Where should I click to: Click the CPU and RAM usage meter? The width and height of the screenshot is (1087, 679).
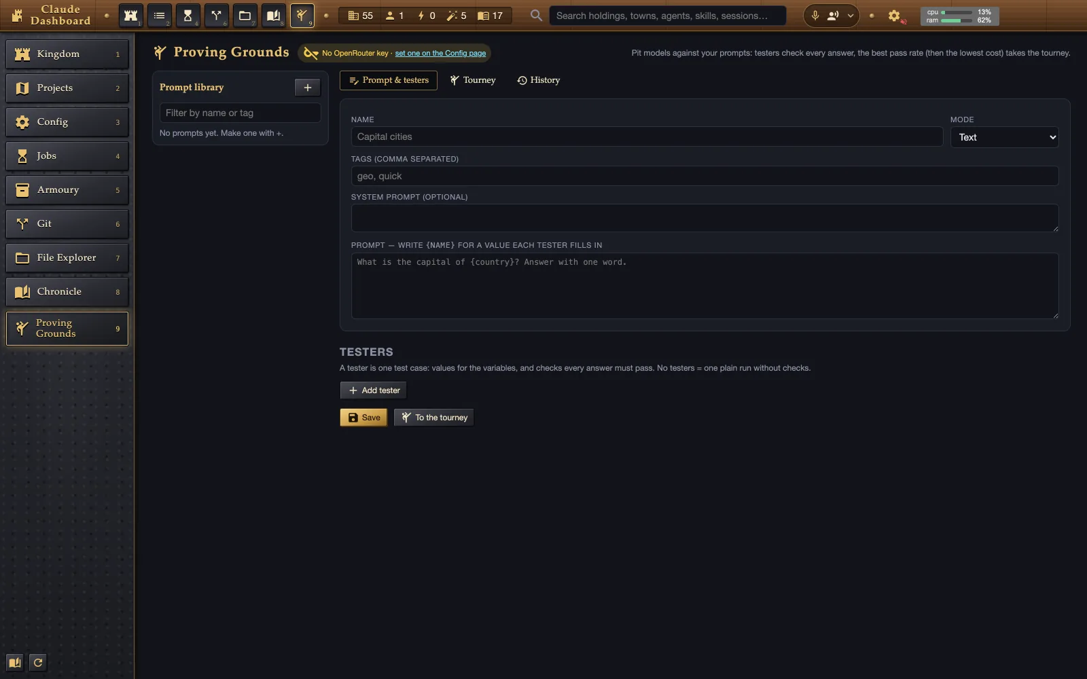(959, 16)
